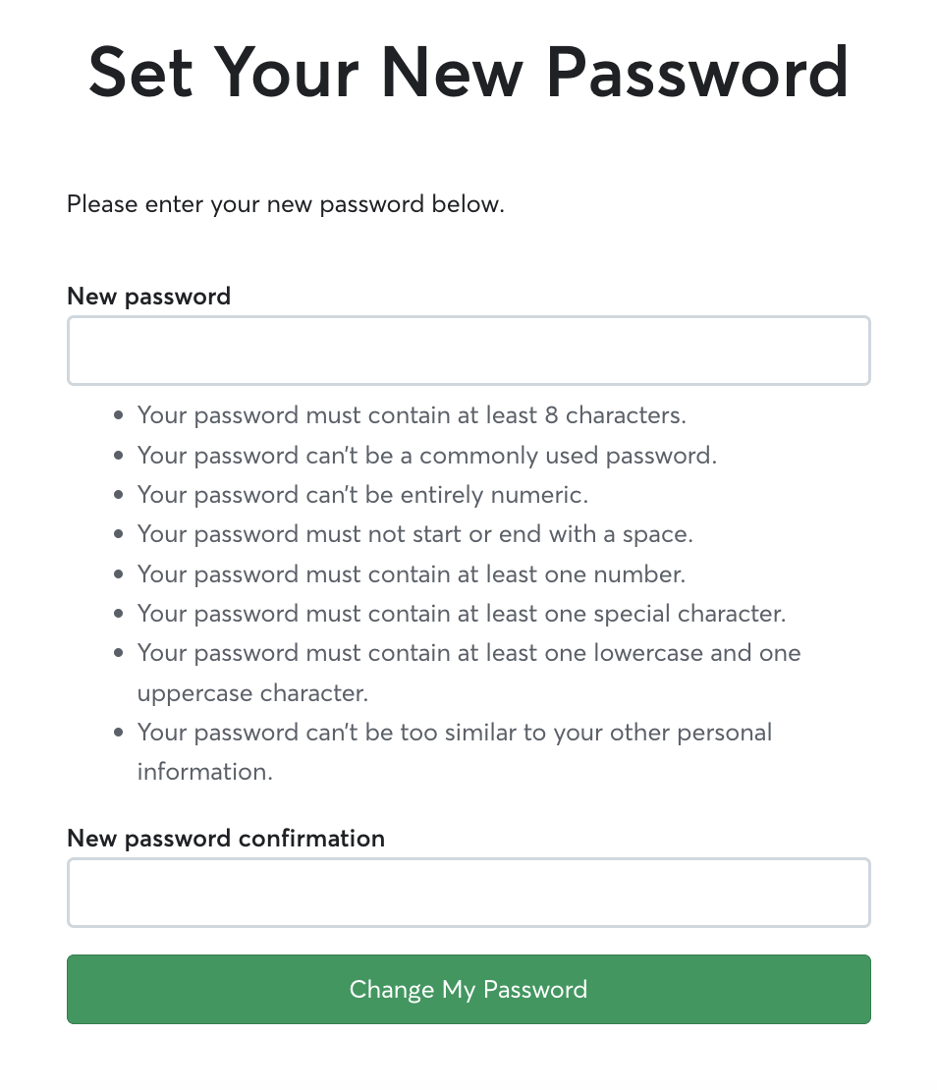The width and height of the screenshot is (937, 1090).
Task: Click the bullet beside the numeric rule
Action: tap(119, 494)
